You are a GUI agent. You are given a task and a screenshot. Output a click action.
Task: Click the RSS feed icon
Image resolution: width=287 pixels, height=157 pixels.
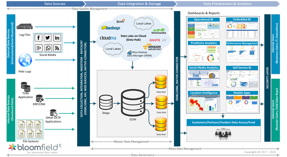[57, 48]
